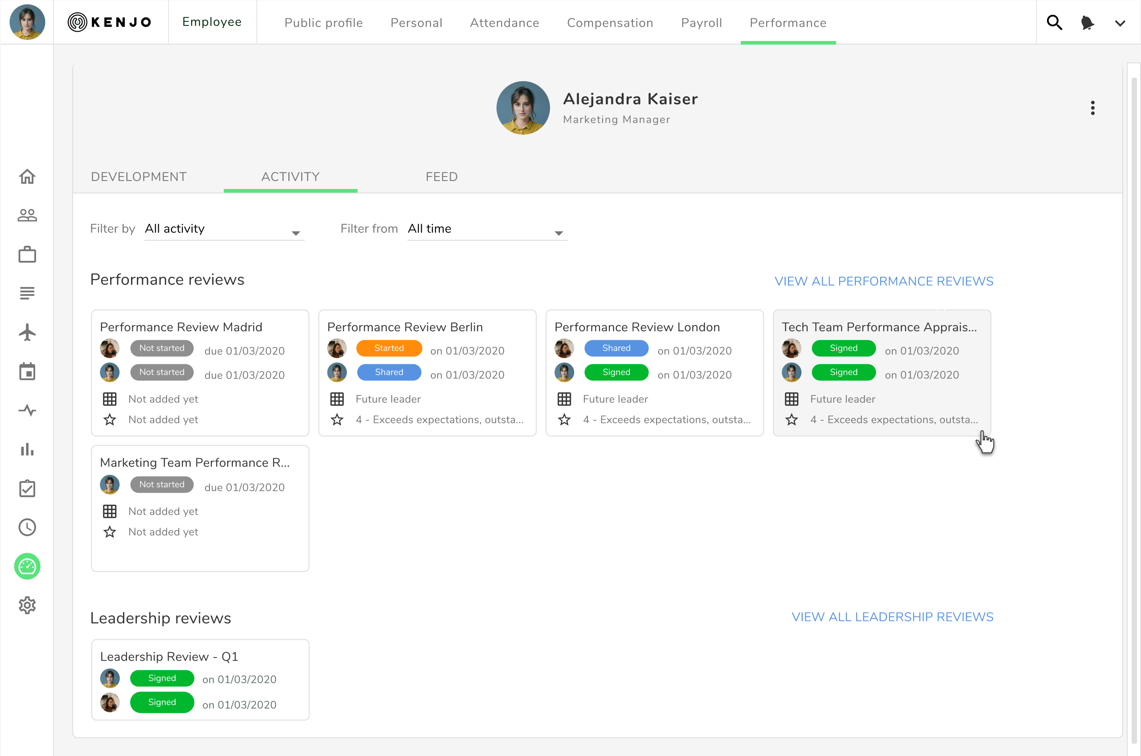Expand the All time filter dropdown
This screenshot has height=756, width=1141.
pos(487,230)
